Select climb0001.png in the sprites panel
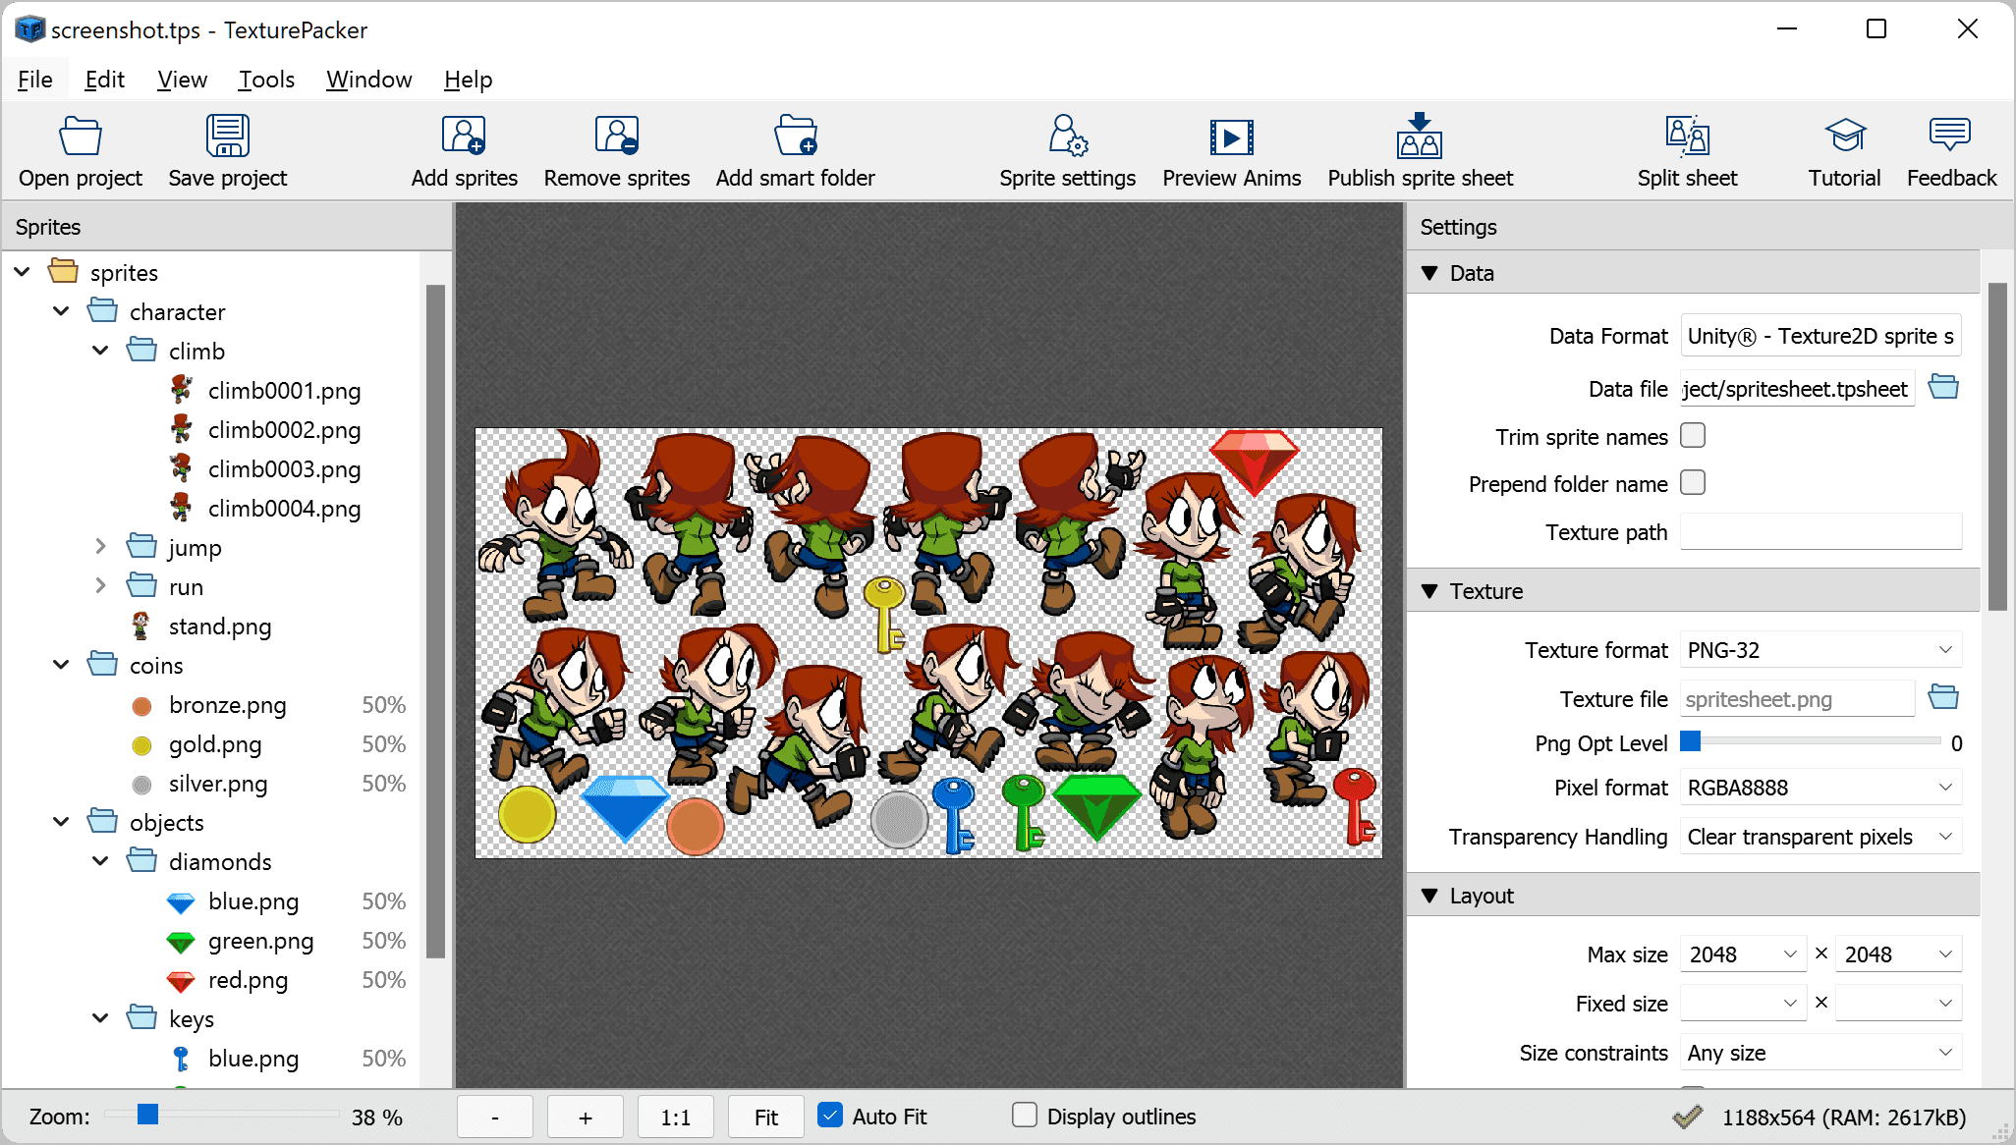 click(x=283, y=391)
